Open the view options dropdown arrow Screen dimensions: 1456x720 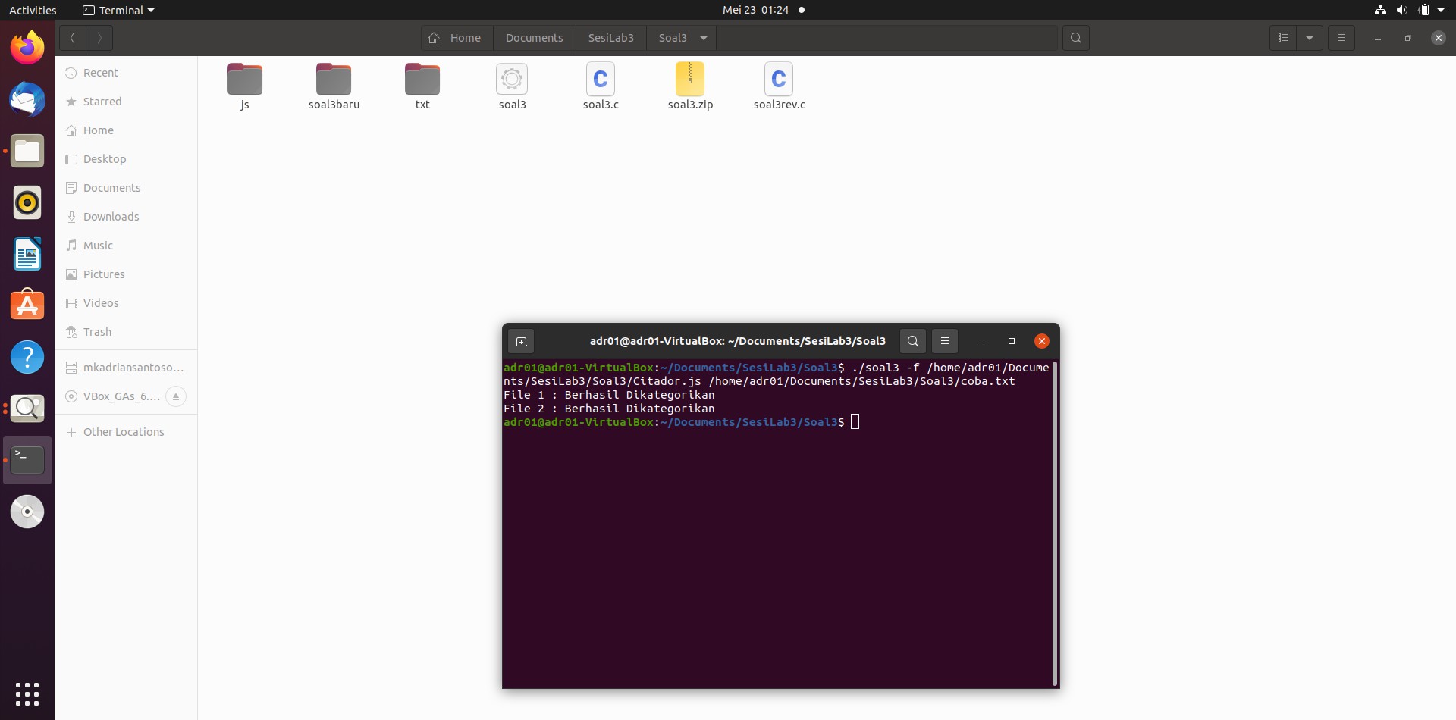point(1311,37)
